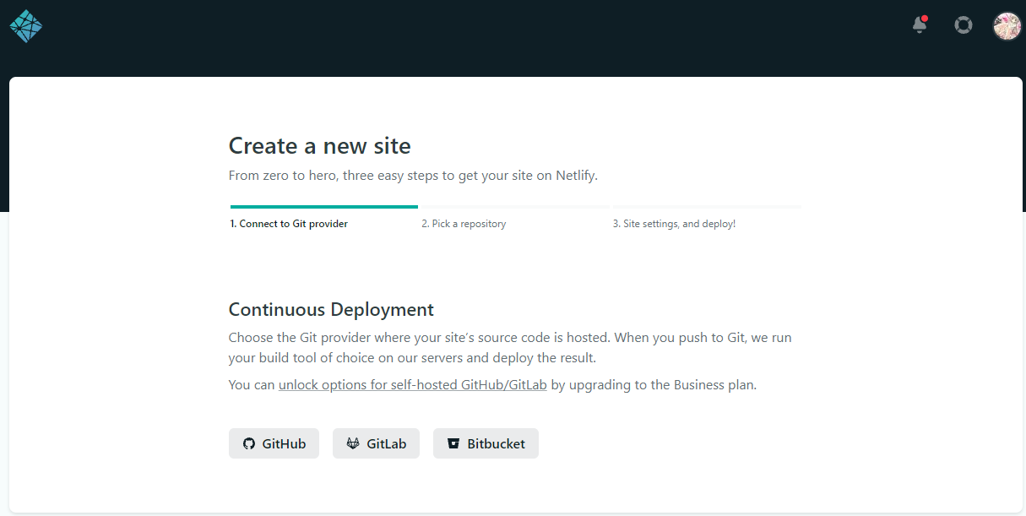Connect repository with the GitHub button

274,443
